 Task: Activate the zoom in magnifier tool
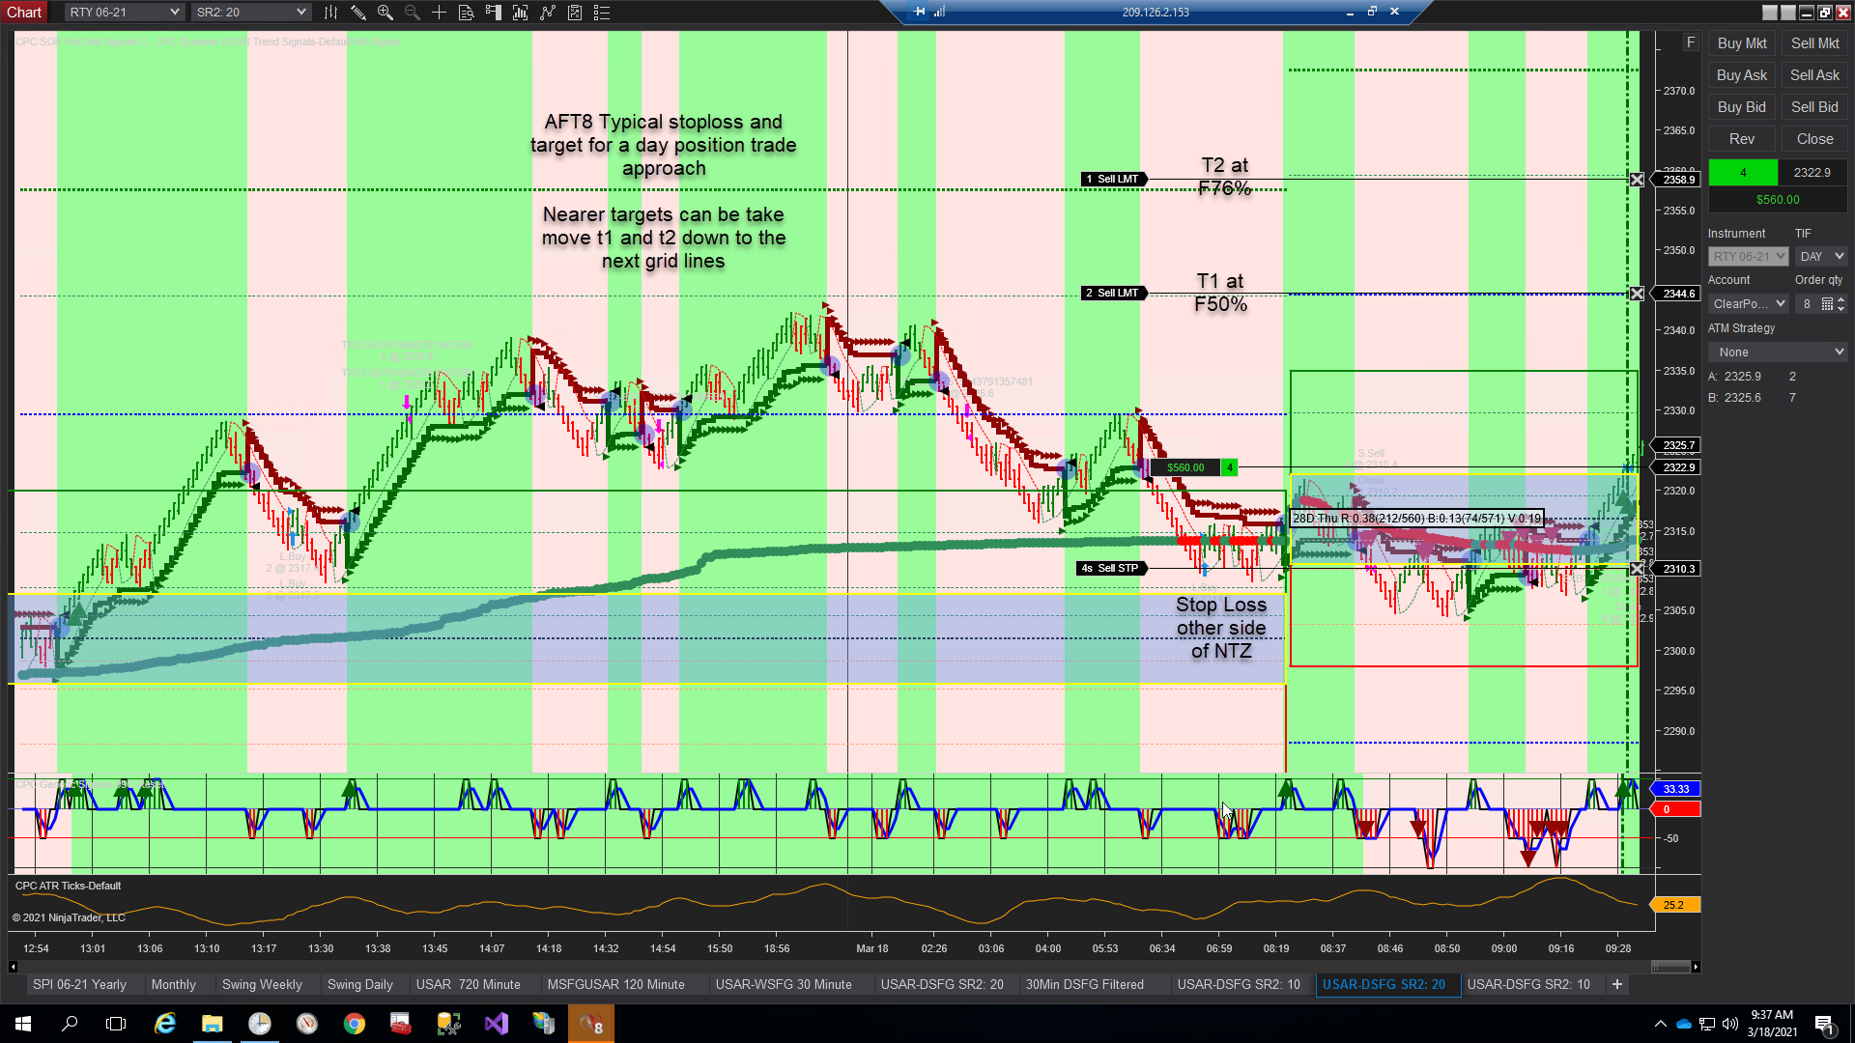pos(385,13)
